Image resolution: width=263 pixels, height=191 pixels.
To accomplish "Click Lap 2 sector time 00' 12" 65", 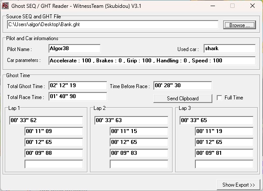I will 139,142.
